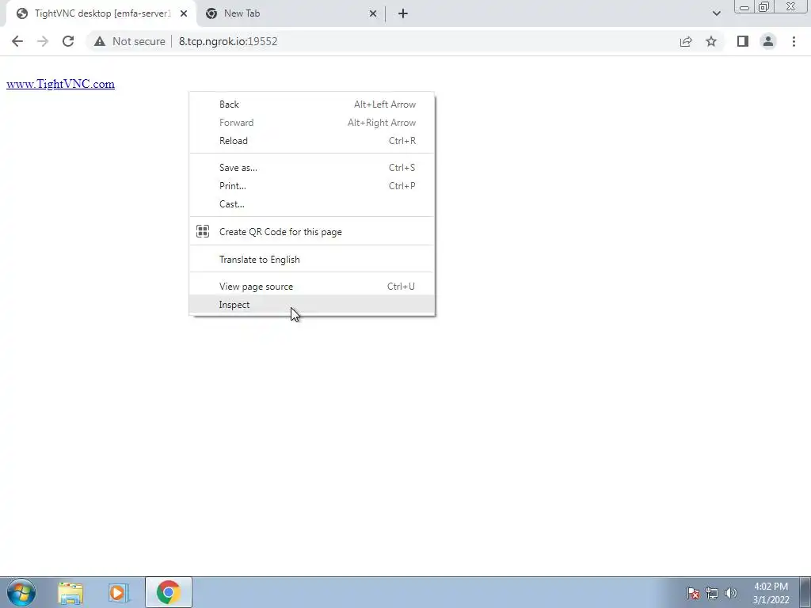Click the Action Center flag tray icon
Image resolution: width=811 pixels, height=608 pixels.
click(692, 593)
